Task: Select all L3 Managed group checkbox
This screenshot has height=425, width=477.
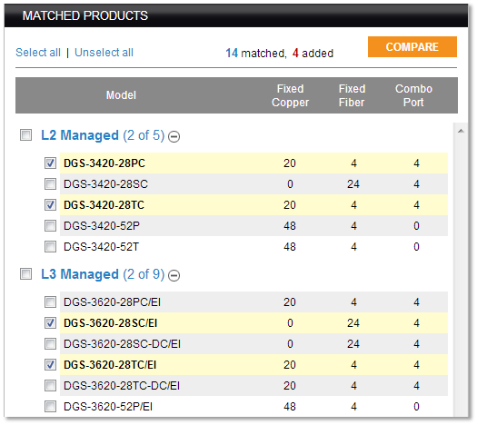Action: point(25,273)
